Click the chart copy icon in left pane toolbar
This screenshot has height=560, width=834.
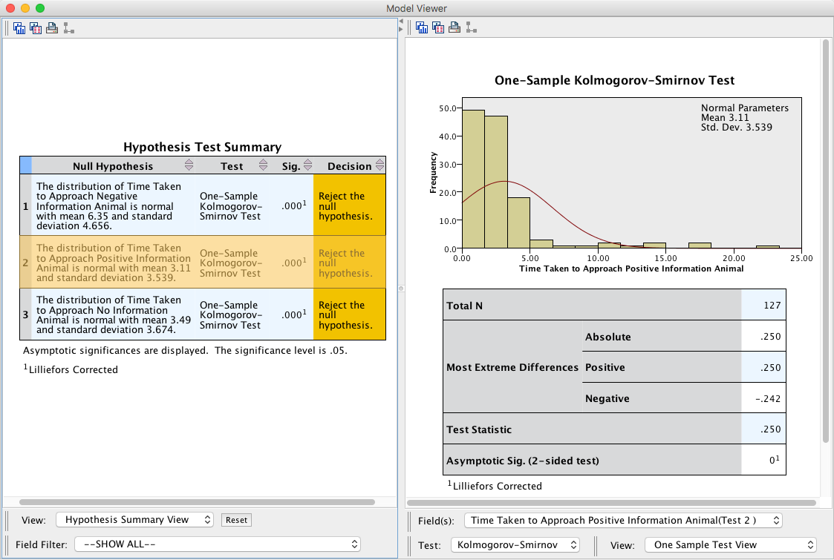pos(19,28)
